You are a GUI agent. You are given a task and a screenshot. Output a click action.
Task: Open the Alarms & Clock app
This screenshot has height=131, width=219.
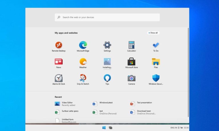59,80
